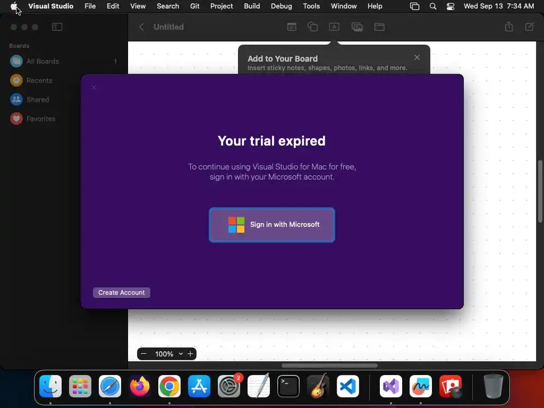The image size is (544, 408).
Task: Open the Search menu
Action: point(168,6)
